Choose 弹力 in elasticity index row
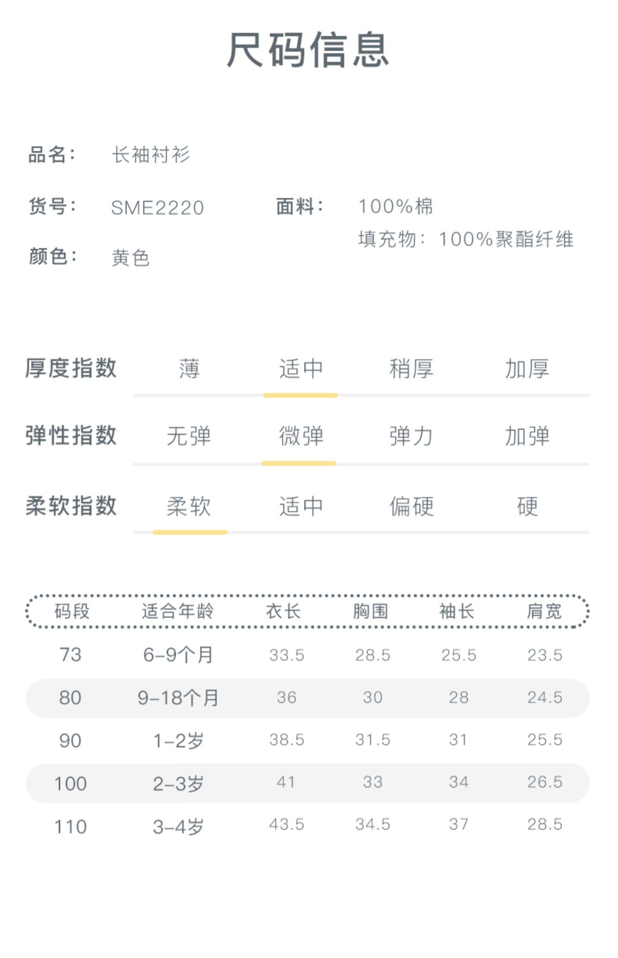The height and width of the screenshot is (958, 618). [x=411, y=436]
